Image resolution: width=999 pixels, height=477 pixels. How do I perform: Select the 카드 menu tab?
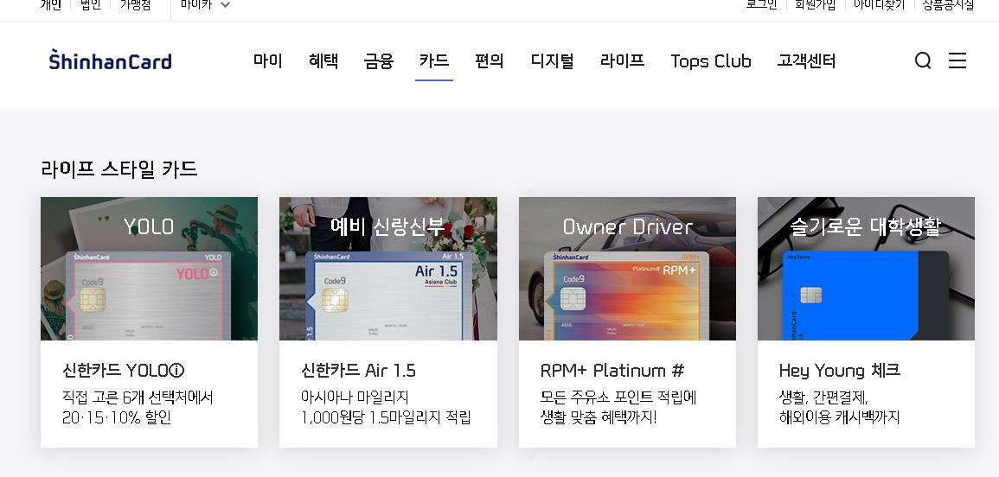[434, 61]
